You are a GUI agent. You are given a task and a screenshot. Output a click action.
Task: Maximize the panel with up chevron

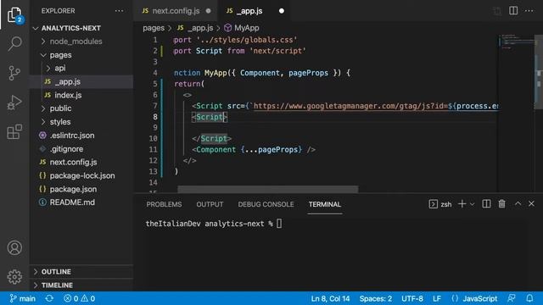(518, 203)
